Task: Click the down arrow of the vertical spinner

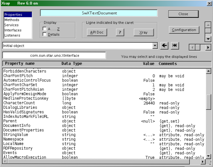Action: pos(208,39)
